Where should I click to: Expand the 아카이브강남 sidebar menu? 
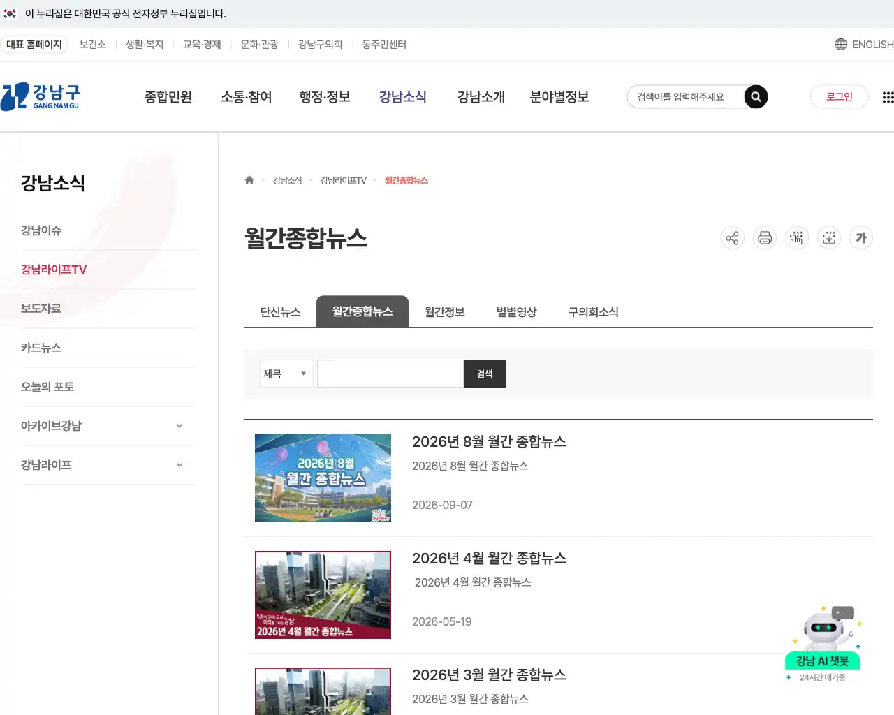pyautogui.click(x=179, y=426)
